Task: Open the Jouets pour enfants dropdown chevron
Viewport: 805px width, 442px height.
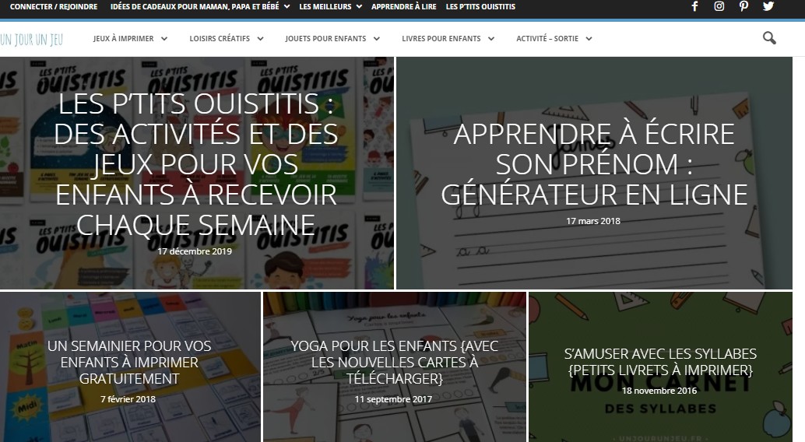Action: [376, 38]
